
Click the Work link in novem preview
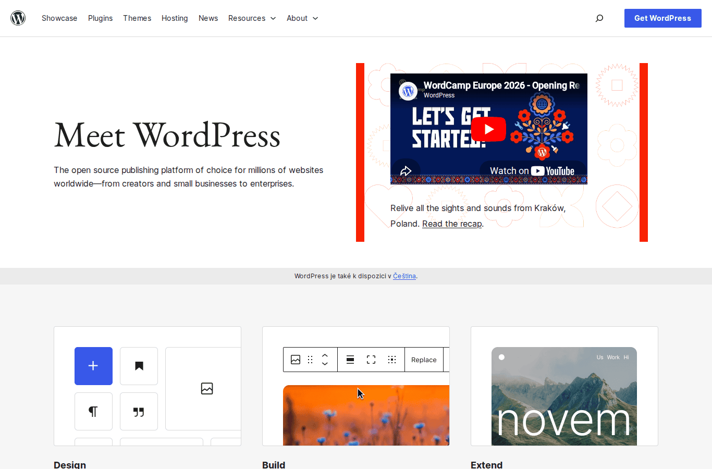tap(613, 357)
